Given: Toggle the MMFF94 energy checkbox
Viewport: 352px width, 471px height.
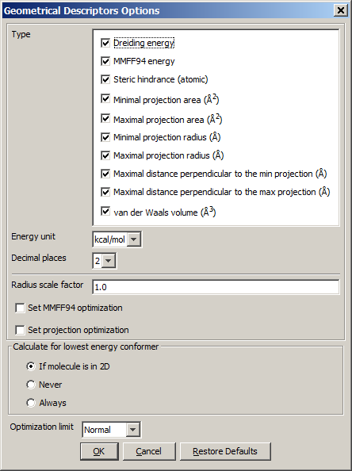Looking at the screenshot, I should tap(105, 61).
